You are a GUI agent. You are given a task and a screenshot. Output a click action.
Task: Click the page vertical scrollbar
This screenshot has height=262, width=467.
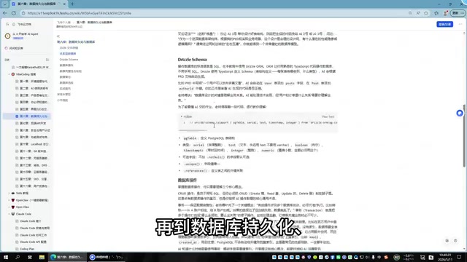point(464,136)
